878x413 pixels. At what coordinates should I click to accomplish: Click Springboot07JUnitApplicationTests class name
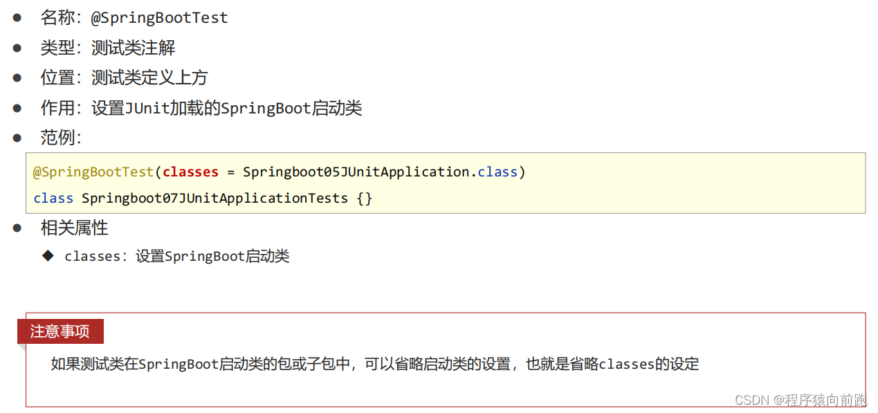coord(214,199)
